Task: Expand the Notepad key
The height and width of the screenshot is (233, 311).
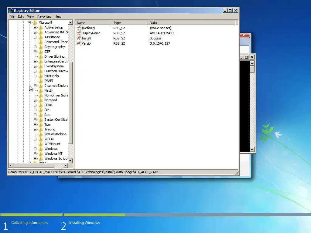Action: click(x=35, y=100)
